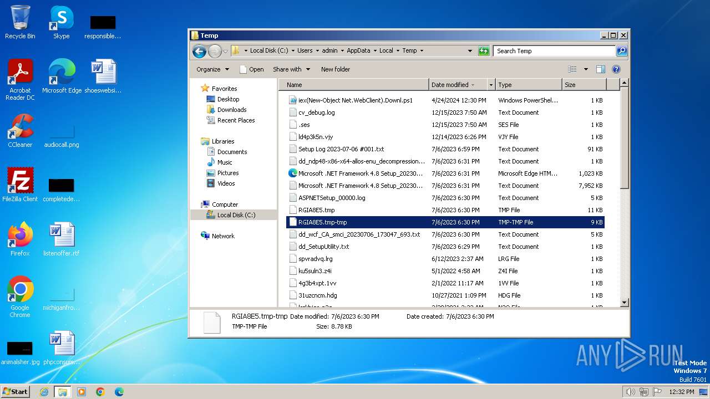Click the volume speaker tray icon

pyautogui.click(x=630, y=392)
